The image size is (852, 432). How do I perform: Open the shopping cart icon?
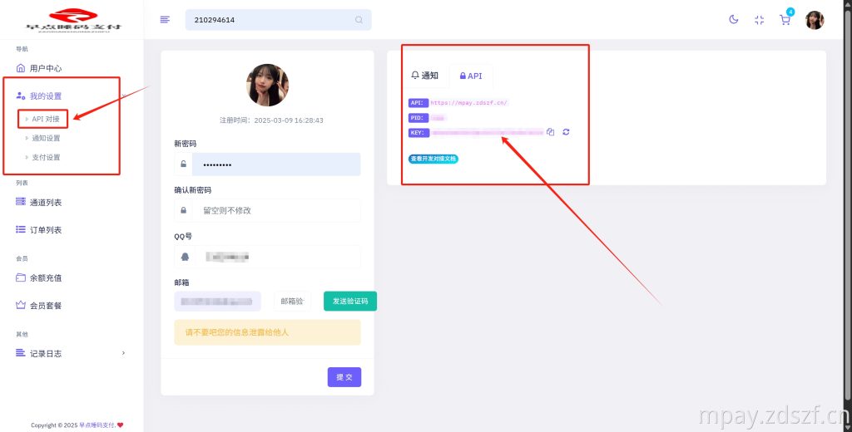(785, 20)
